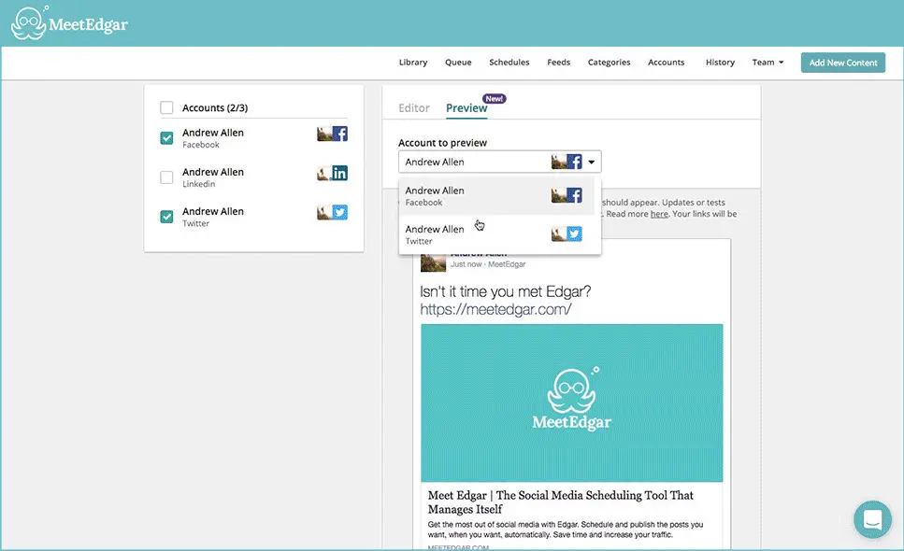904x551 pixels.
Task: Uncheck the Andrew Allen Facebook checkbox
Action: (166, 138)
